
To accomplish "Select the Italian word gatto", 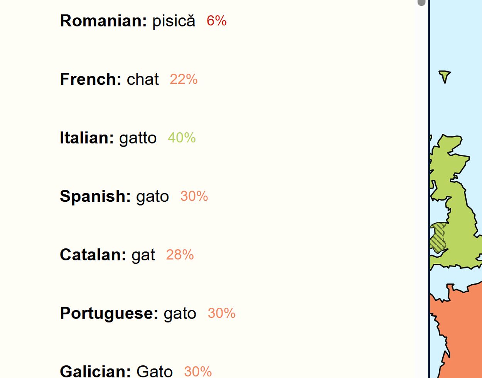I will 138,138.
